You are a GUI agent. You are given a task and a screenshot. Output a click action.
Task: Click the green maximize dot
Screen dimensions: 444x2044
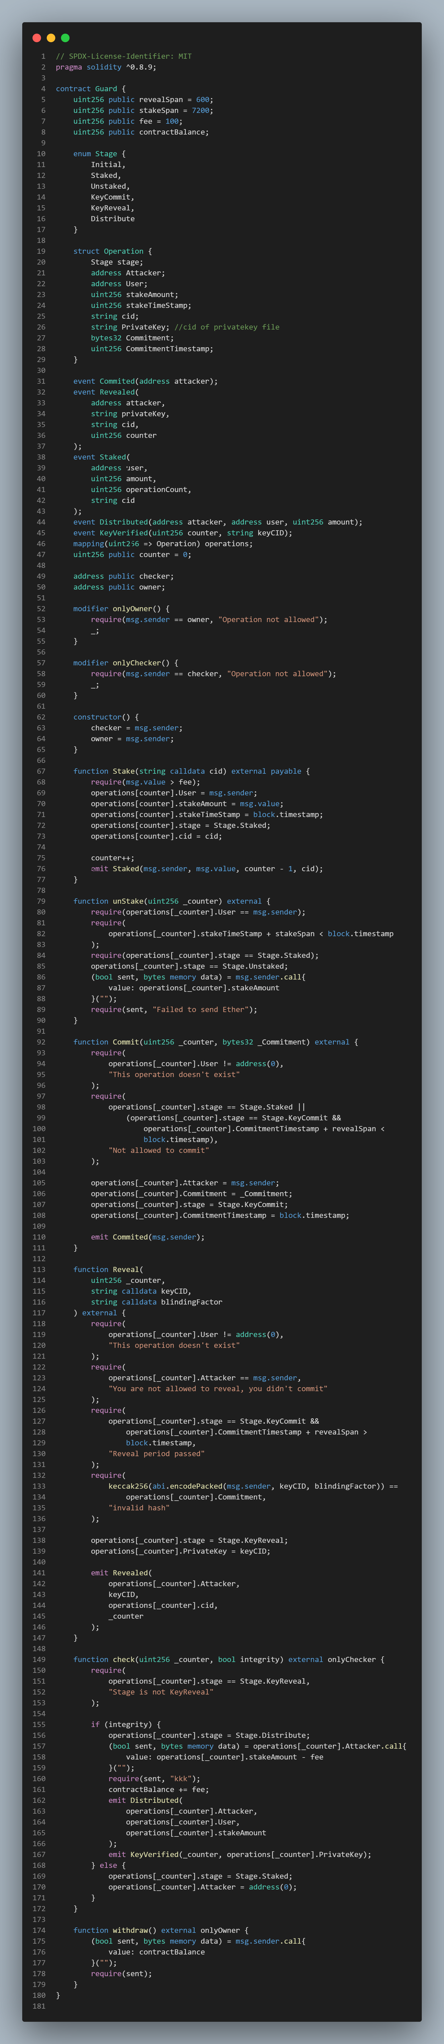(65, 38)
